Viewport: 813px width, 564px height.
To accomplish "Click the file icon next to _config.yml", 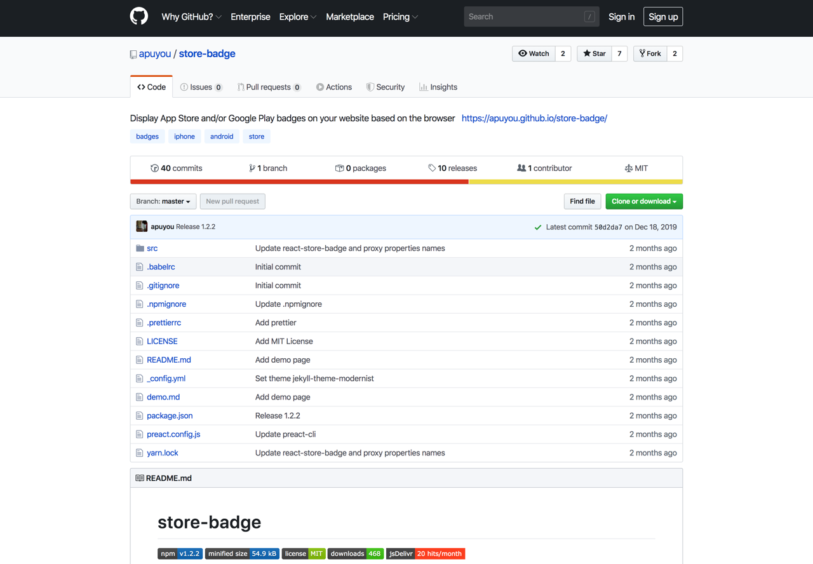I will [x=139, y=379].
